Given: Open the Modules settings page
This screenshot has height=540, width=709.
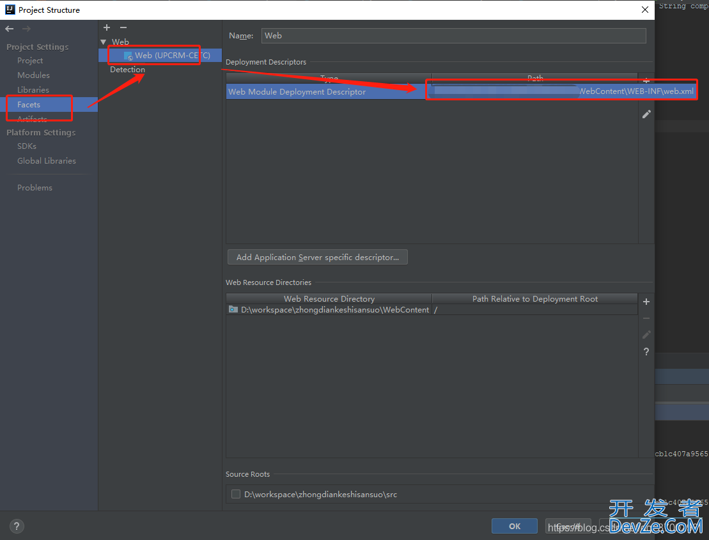Looking at the screenshot, I should click(x=33, y=75).
